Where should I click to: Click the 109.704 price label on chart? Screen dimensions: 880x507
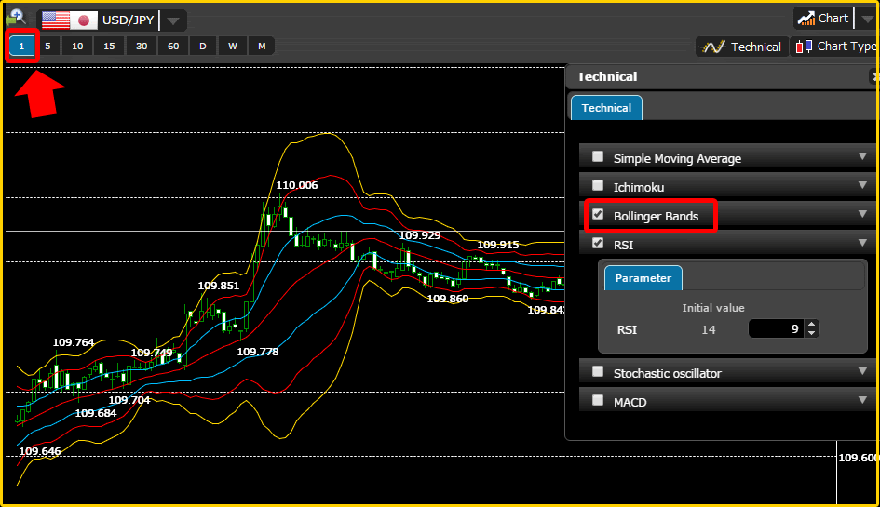129,400
